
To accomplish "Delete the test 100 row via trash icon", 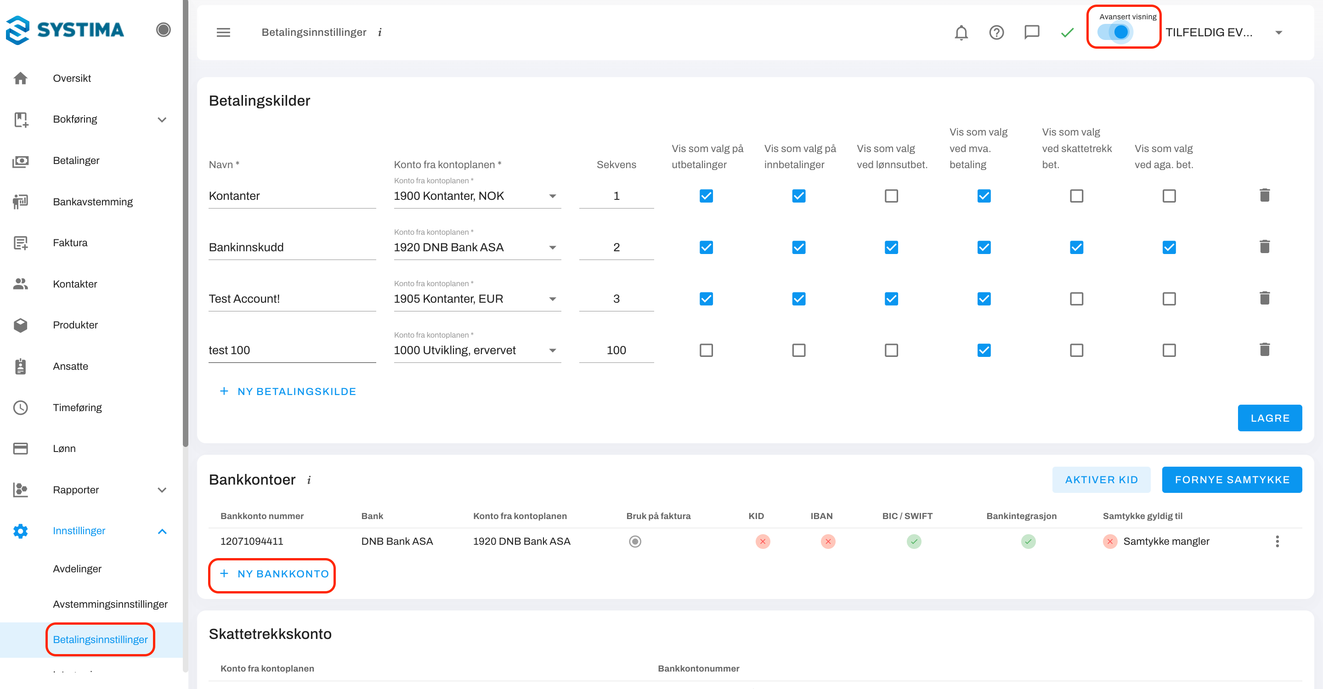I will [1265, 350].
